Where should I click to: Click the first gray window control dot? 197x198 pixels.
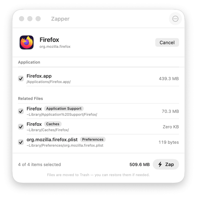coord(22,19)
